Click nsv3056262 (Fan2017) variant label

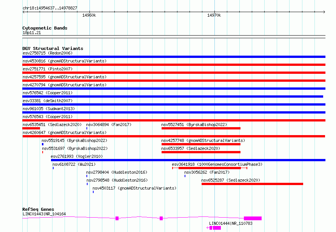(x=207, y=172)
